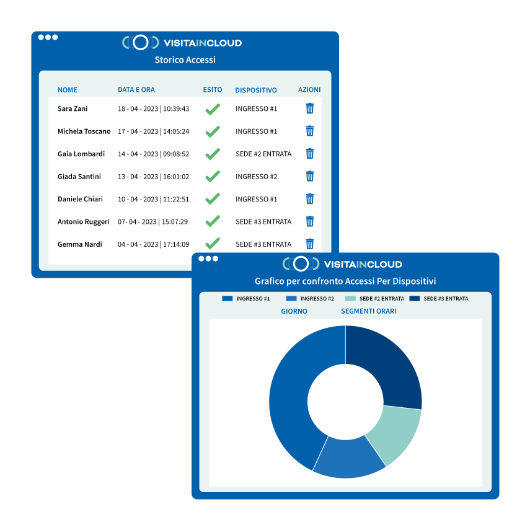Select the name Gemma Nardi
530x530 pixels.
click(x=80, y=244)
